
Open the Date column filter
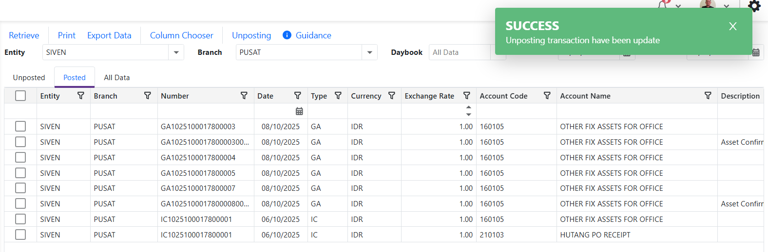(x=298, y=96)
